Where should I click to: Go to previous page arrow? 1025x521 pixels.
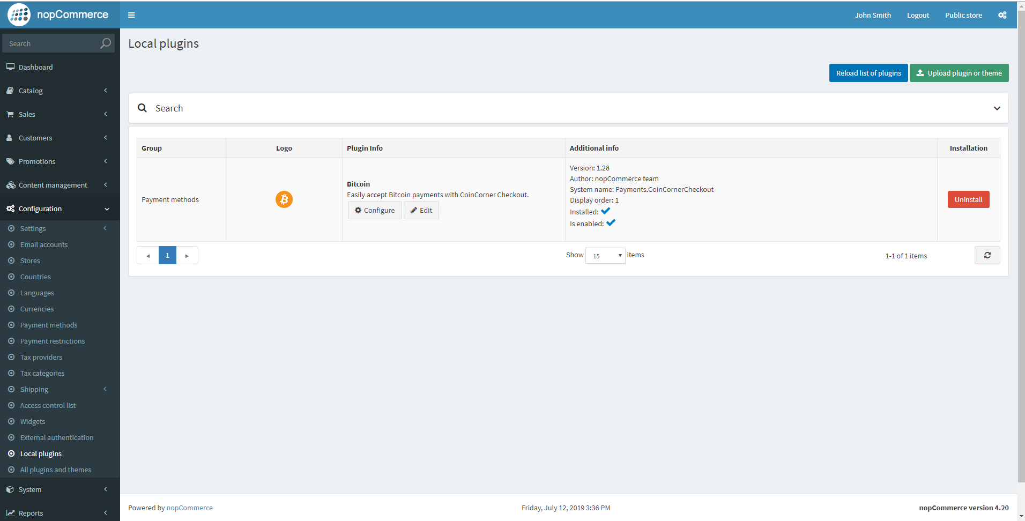coord(148,255)
